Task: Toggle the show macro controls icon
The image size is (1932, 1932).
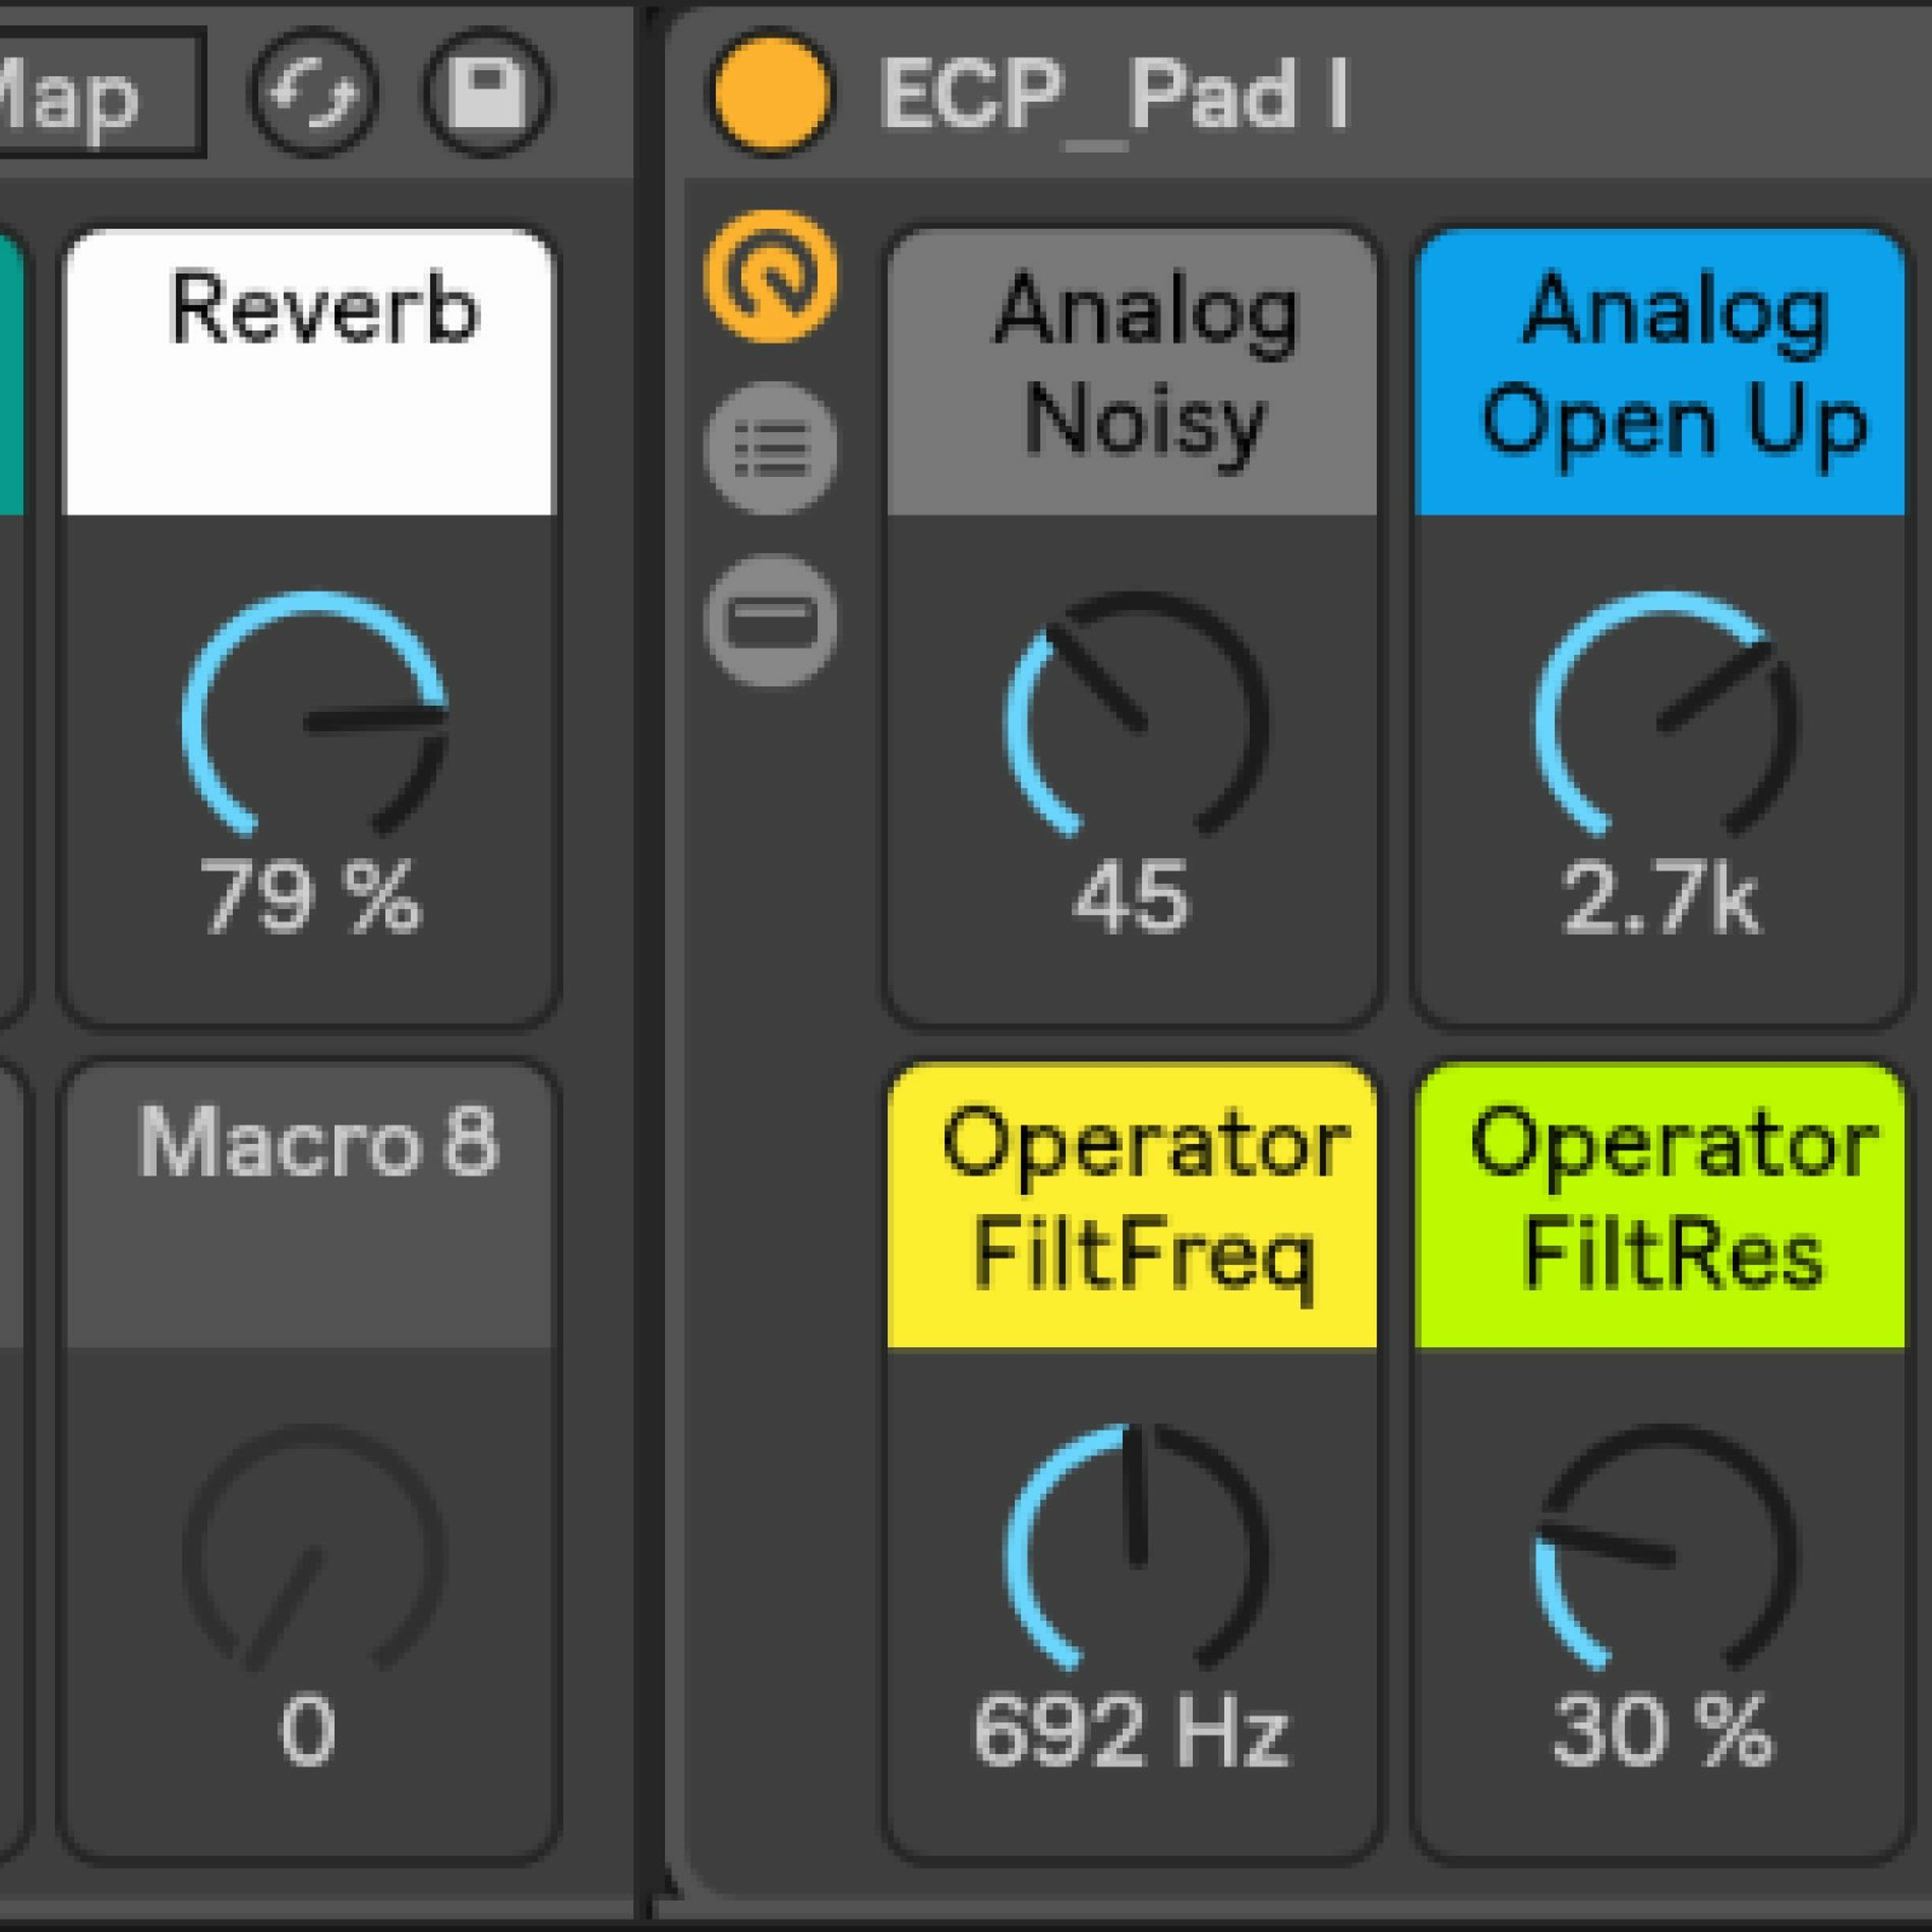Action: (x=771, y=277)
